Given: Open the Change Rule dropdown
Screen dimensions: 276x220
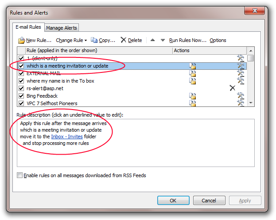Looking at the screenshot, I should [x=71, y=40].
